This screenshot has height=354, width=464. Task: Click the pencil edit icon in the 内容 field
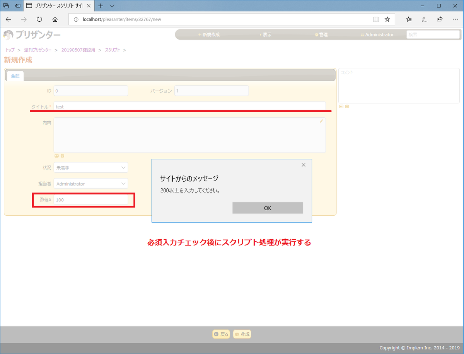tap(321, 121)
